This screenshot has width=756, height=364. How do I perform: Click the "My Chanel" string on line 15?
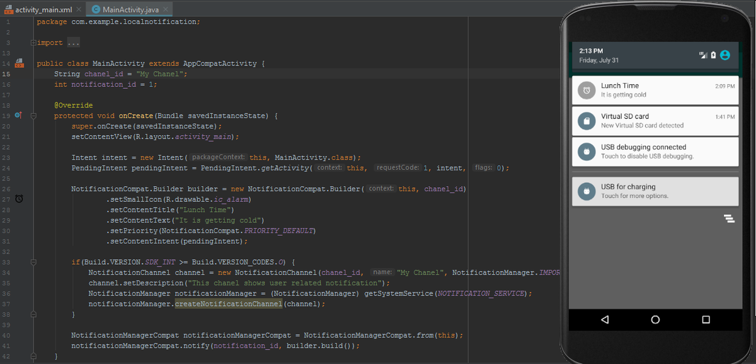[161, 74]
